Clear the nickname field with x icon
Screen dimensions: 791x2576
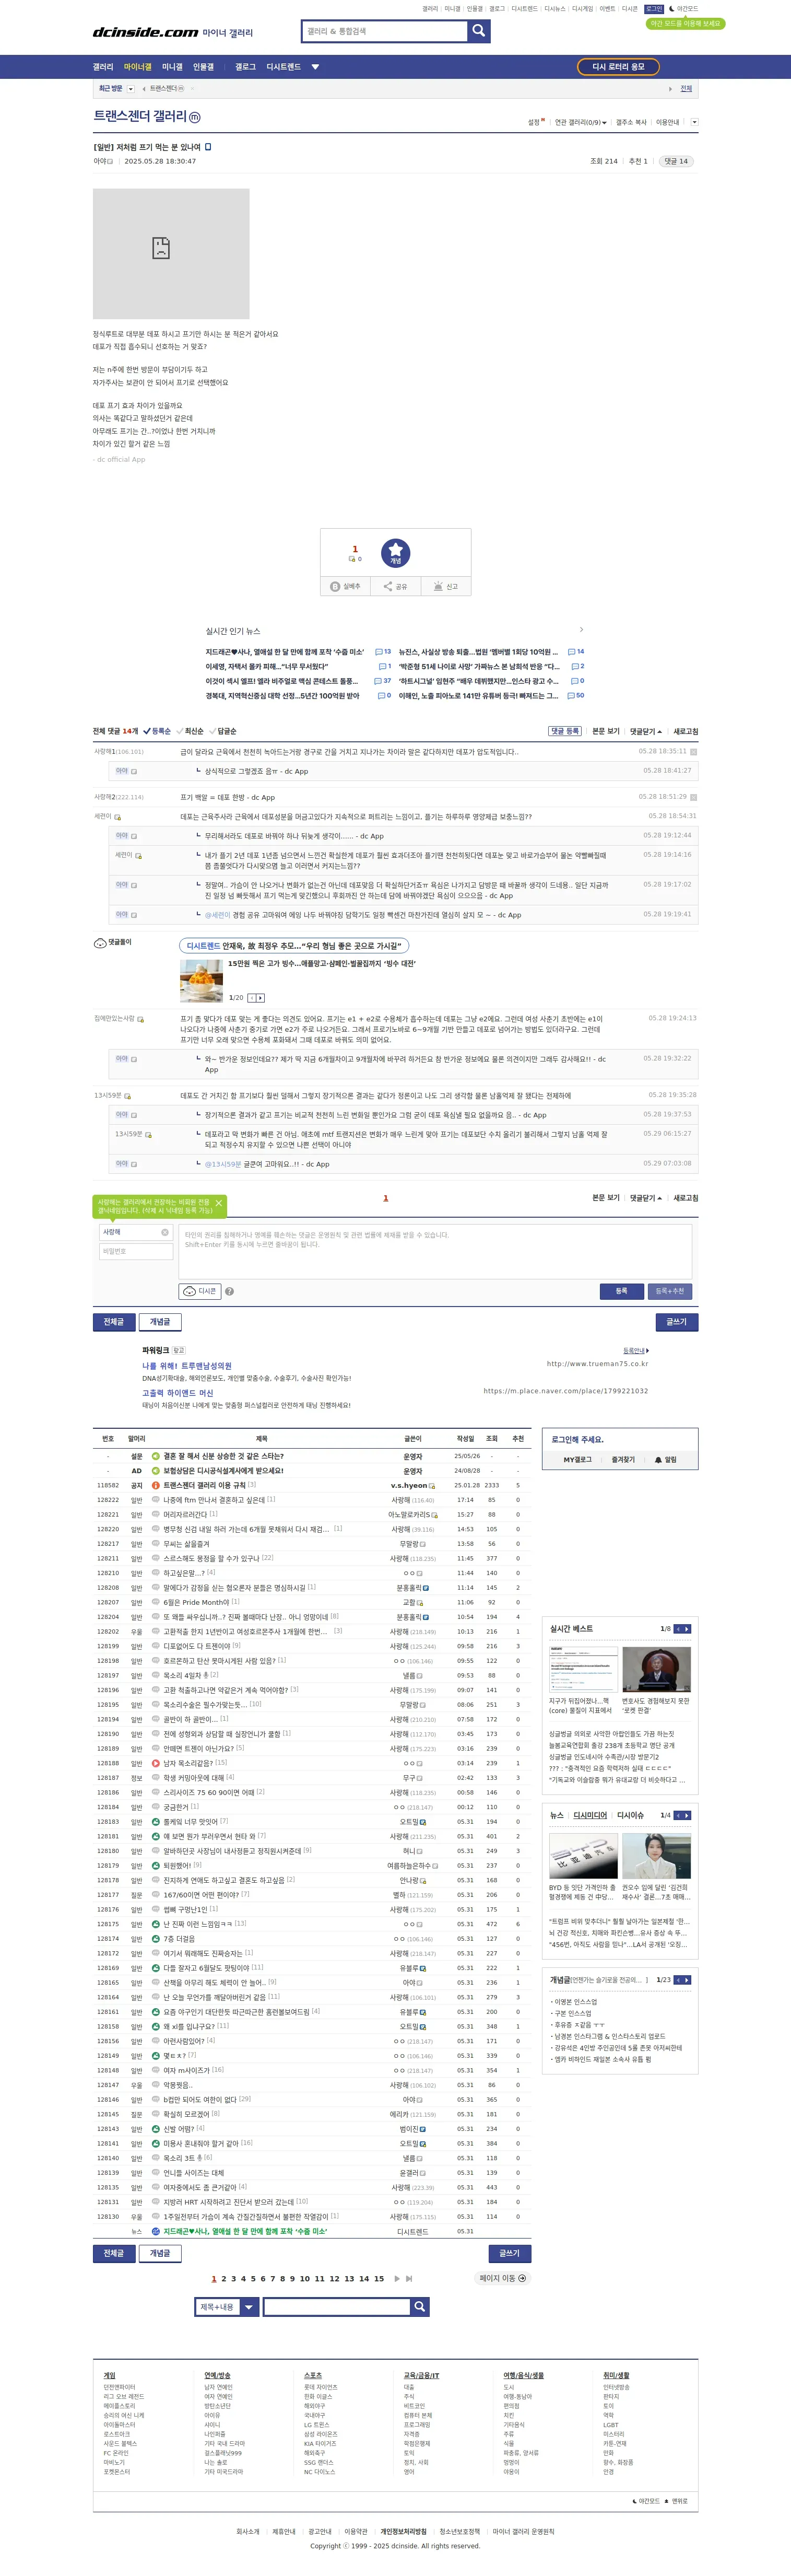[165, 1232]
